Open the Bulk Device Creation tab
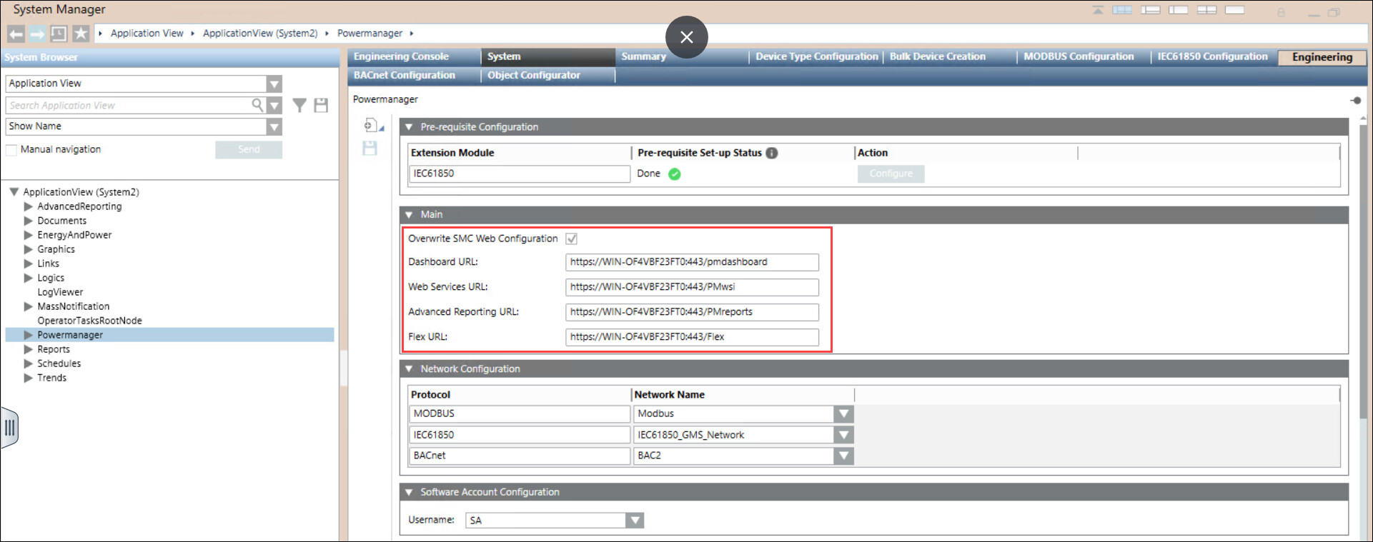 (937, 56)
